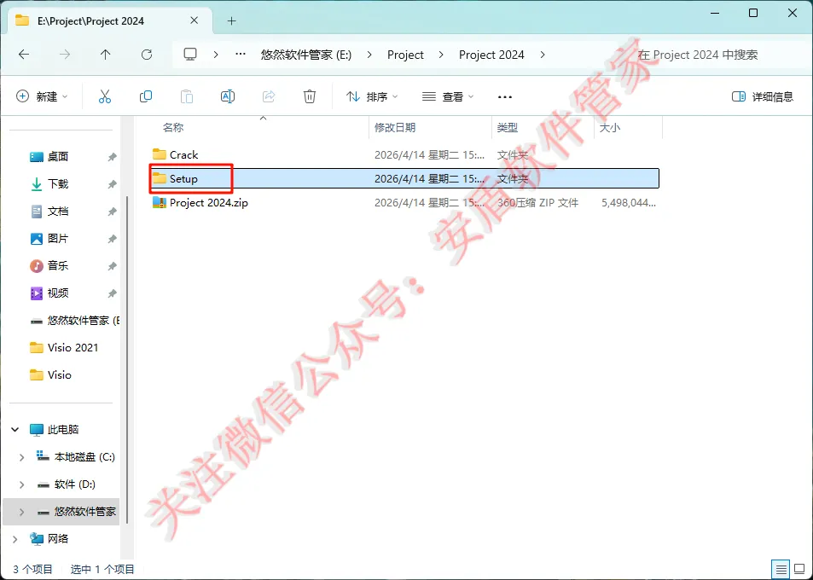Sort by 类型 column header
813x580 pixels.
(x=507, y=127)
